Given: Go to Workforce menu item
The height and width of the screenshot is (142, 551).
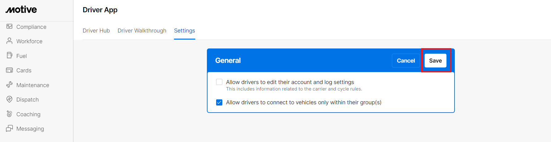Looking at the screenshot, I should coord(29,41).
